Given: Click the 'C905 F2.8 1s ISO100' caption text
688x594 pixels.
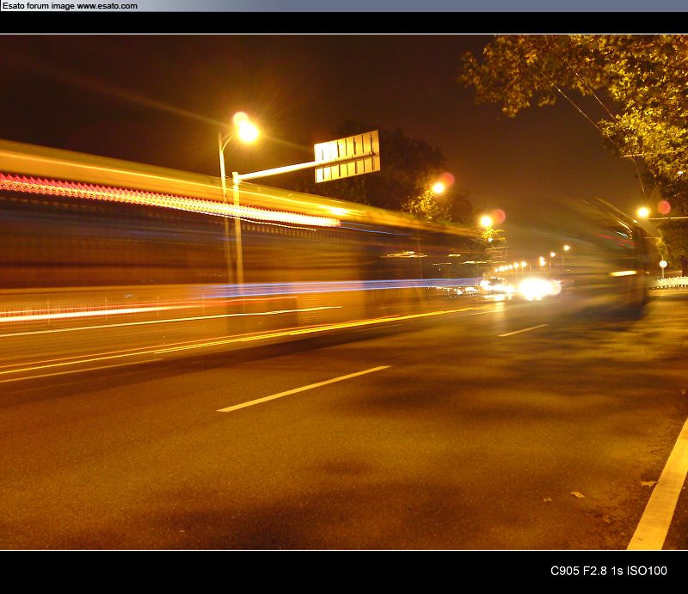Looking at the screenshot, I should tap(609, 571).
